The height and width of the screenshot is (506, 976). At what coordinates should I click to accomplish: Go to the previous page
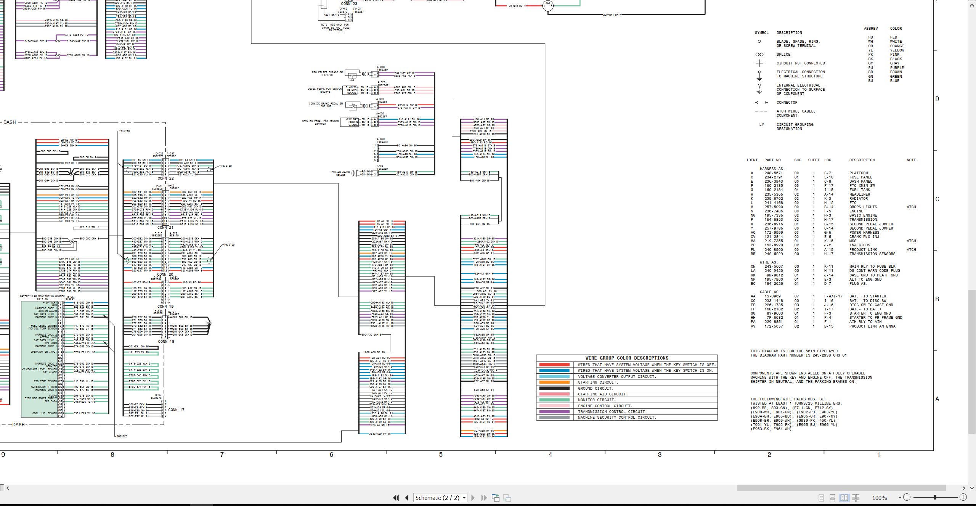[407, 498]
